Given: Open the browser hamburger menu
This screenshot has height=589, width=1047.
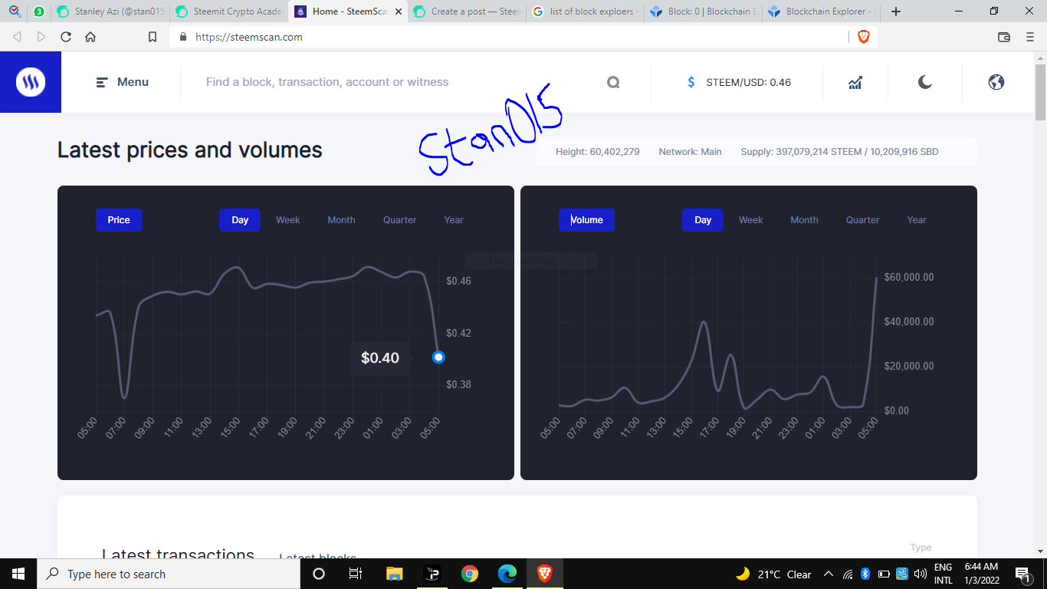Looking at the screenshot, I should point(1029,37).
